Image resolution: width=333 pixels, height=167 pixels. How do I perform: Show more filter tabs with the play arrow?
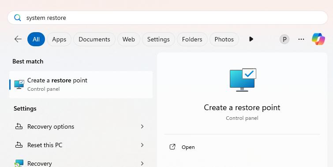251,39
